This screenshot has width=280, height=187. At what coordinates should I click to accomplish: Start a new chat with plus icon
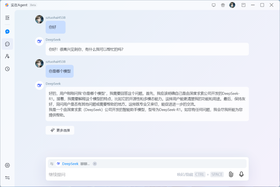(7, 31)
